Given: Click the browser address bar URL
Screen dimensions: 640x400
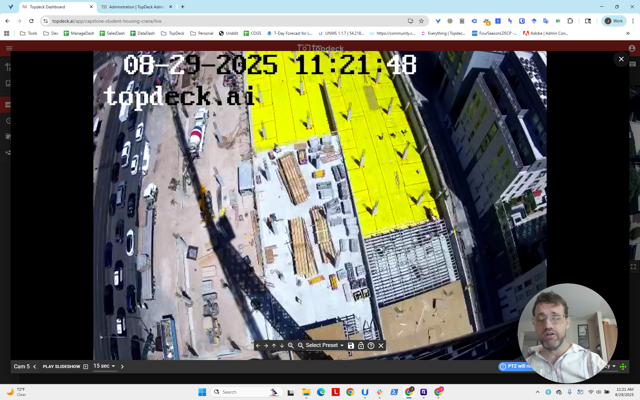Looking at the screenshot, I should point(107,21).
